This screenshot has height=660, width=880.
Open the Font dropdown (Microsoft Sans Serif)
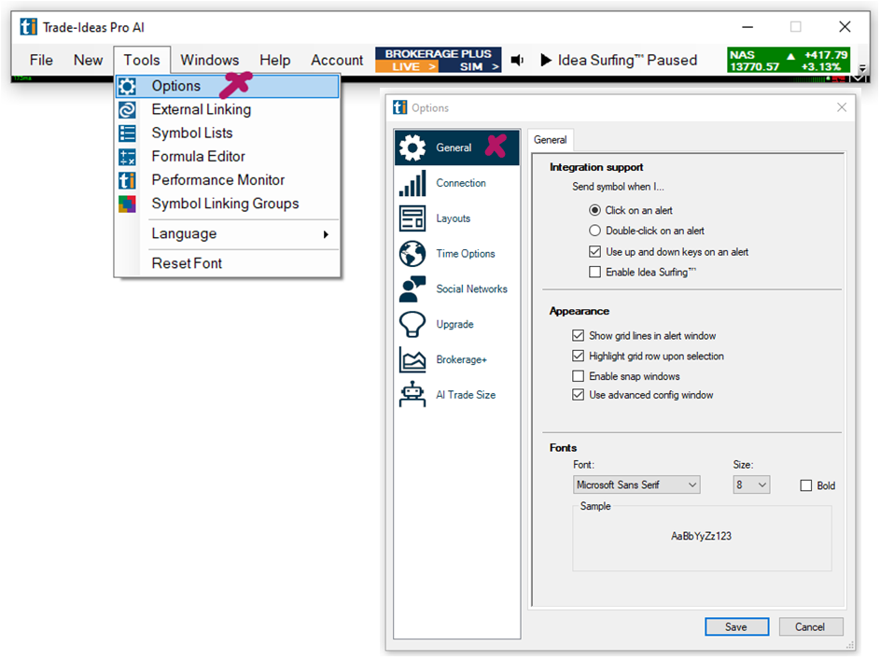click(x=636, y=484)
